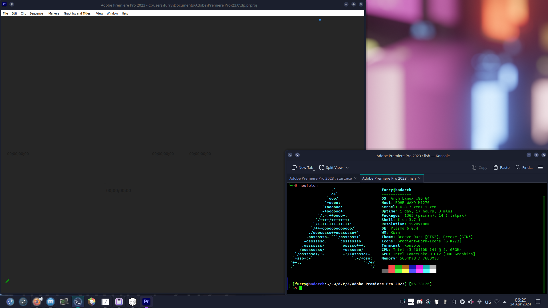This screenshot has width=548, height=308.
Task: Open the File menu in Premiere Pro
Action: [5, 13]
